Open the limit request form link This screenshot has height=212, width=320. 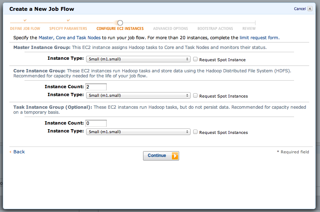[259, 37]
